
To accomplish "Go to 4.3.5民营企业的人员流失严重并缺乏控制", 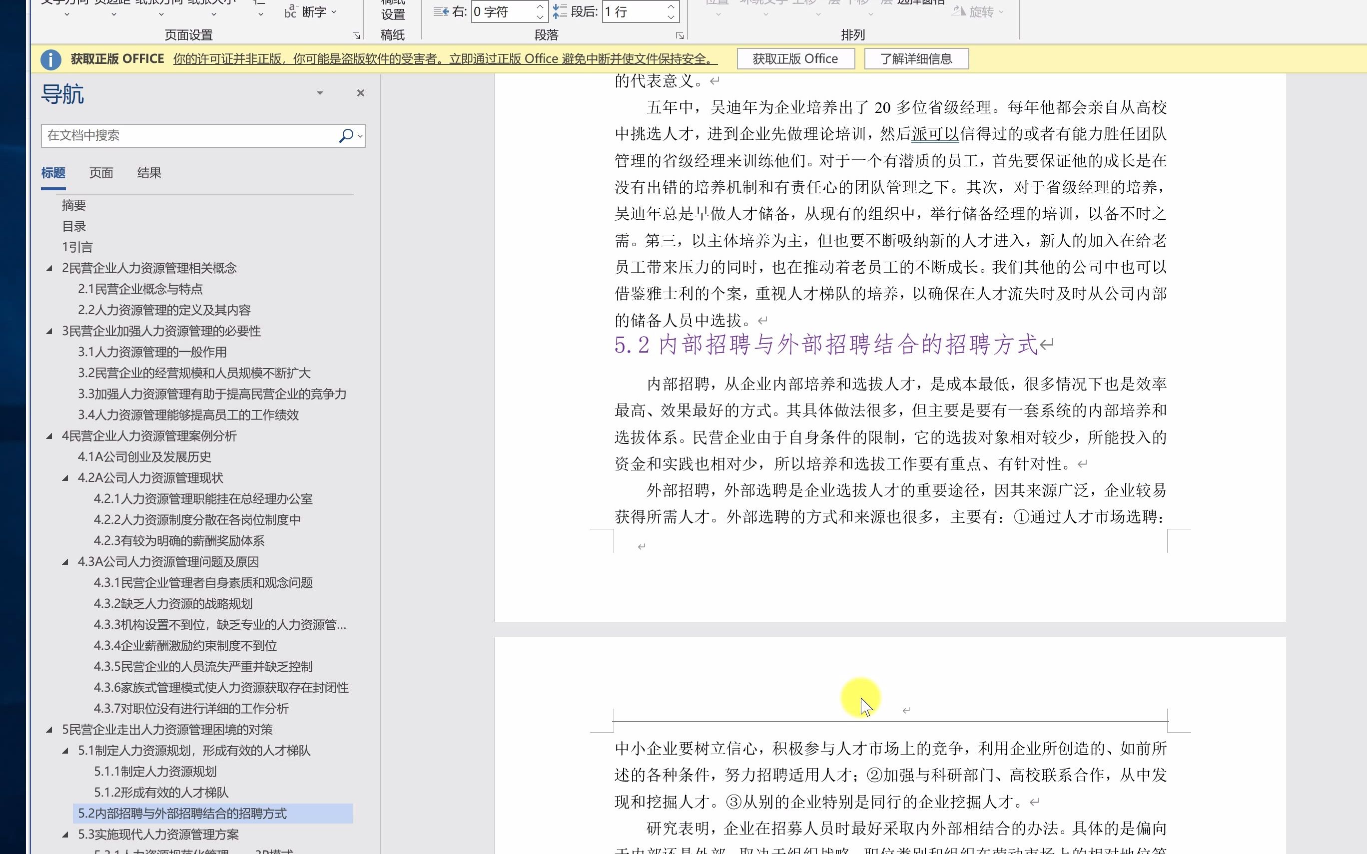I will (203, 667).
